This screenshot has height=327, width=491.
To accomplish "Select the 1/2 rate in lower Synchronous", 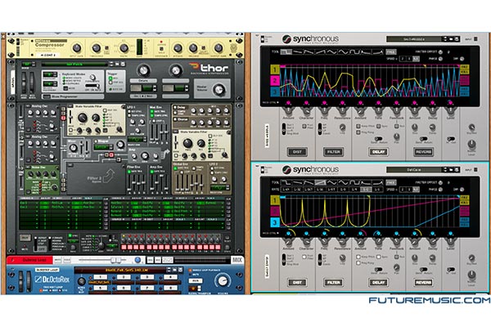I will [364, 190].
